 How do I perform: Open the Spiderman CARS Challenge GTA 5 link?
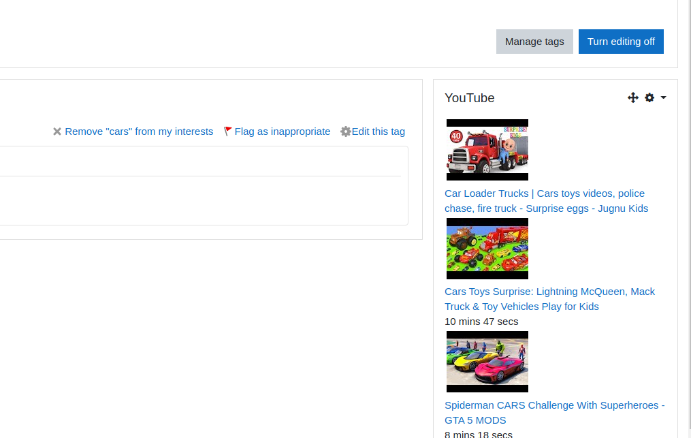(x=554, y=412)
